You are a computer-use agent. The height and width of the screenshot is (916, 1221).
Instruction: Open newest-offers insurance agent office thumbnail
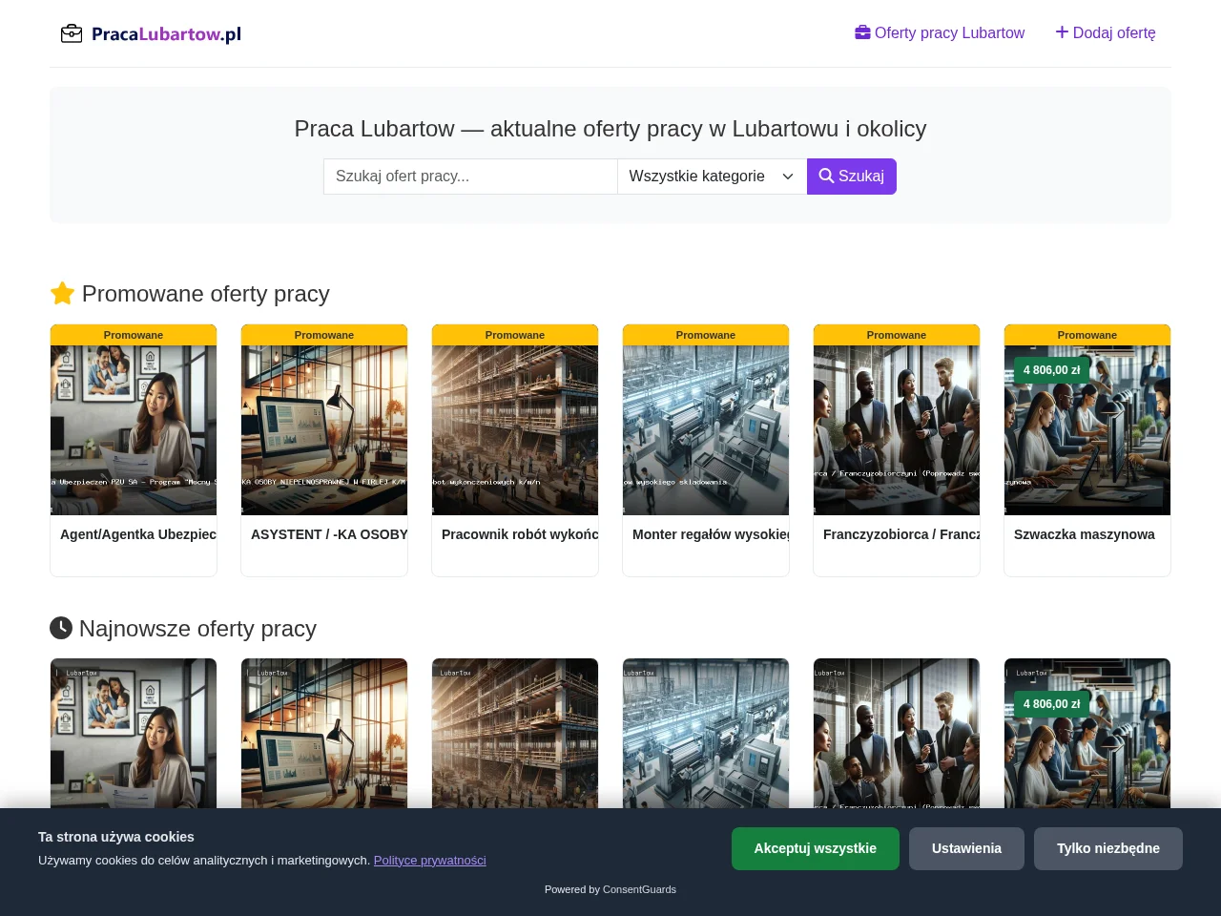click(134, 733)
